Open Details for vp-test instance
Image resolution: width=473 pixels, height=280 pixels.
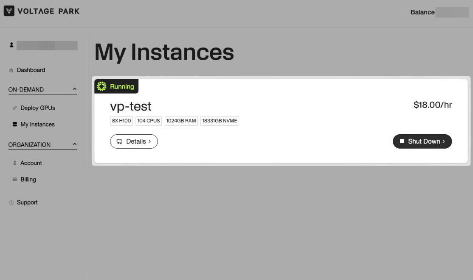(134, 141)
